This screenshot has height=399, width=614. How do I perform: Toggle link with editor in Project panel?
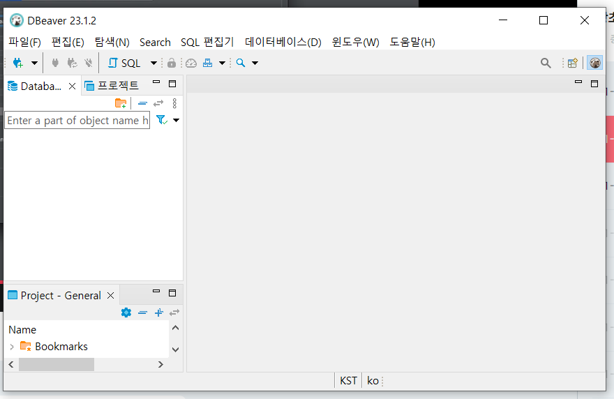point(174,313)
